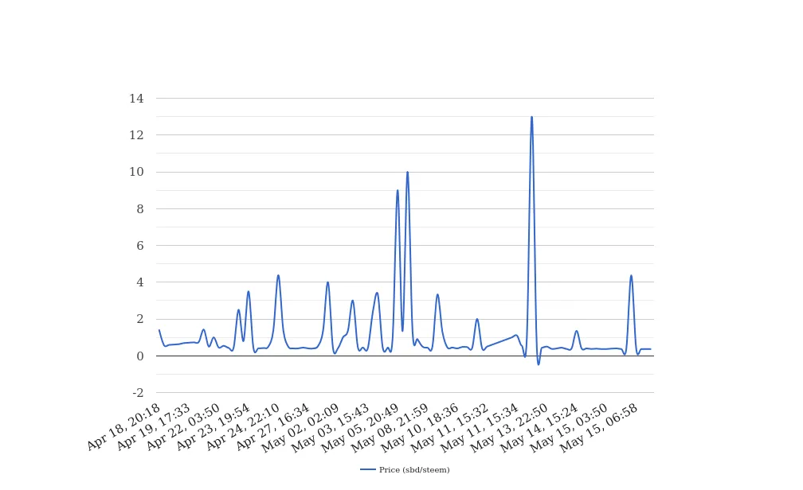The image size is (803, 490).
Task: Click y-axis value 6
Action: click(140, 246)
